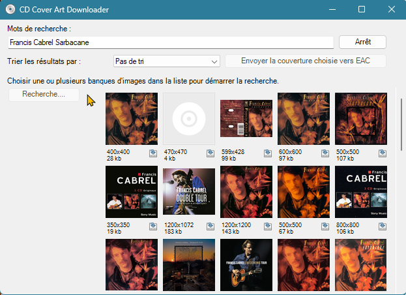Select the 600x600 Sarbacane cover thumbnail
The image size is (406, 295).
tap(304, 119)
